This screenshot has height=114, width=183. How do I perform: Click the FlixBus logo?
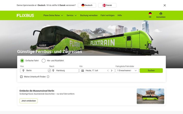25,15
